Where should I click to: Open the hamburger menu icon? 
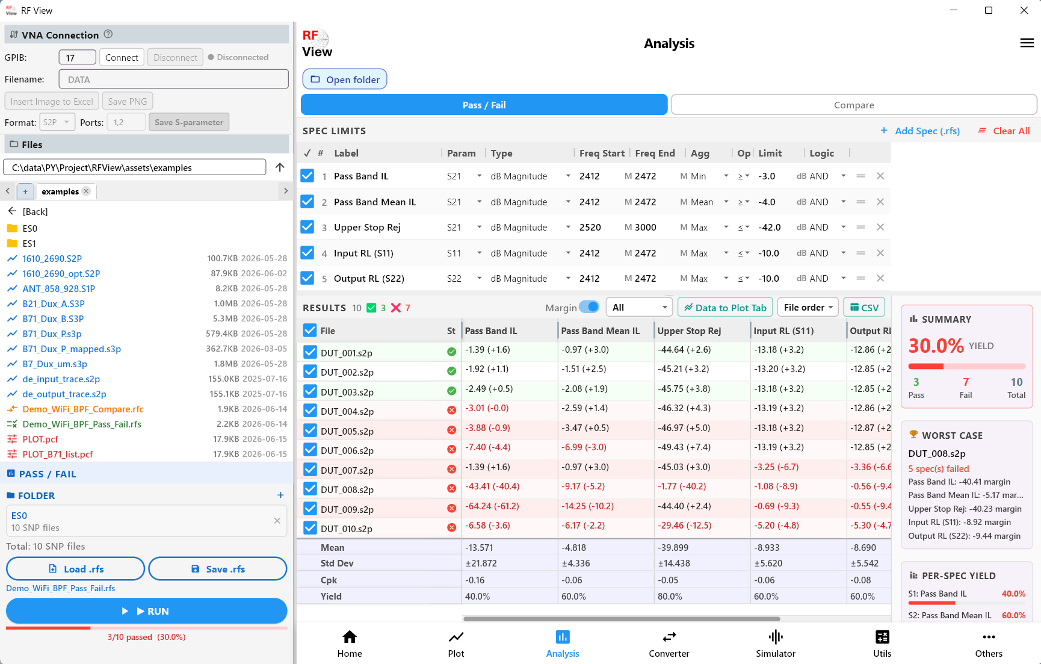pyautogui.click(x=1027, y=43)
